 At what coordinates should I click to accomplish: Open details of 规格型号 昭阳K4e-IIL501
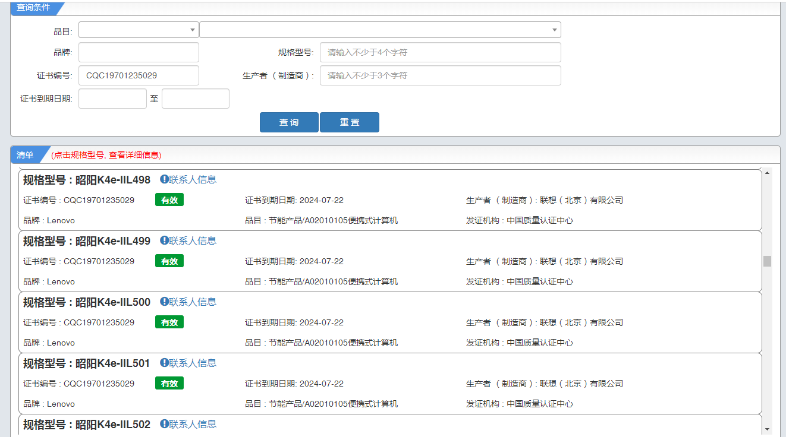87,363
